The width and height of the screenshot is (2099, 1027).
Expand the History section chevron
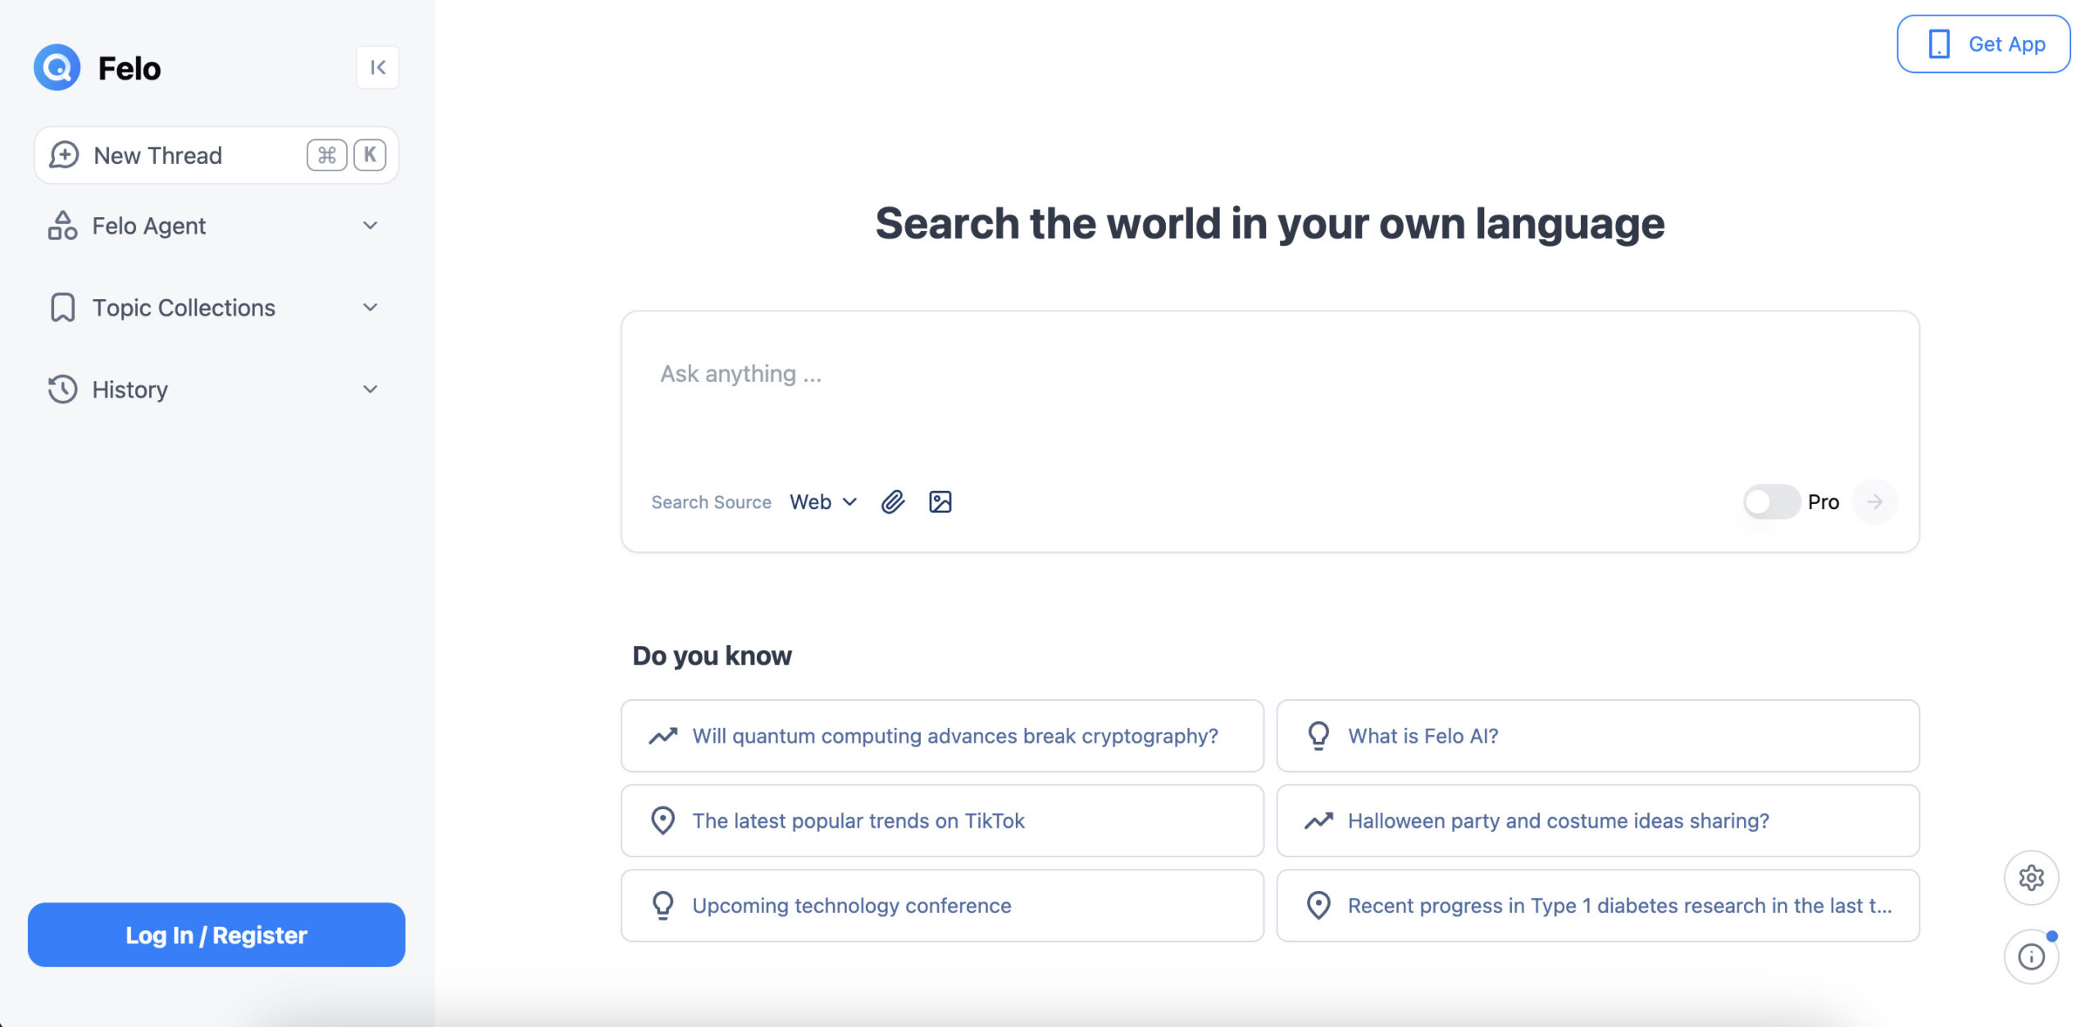coord(370,389)
